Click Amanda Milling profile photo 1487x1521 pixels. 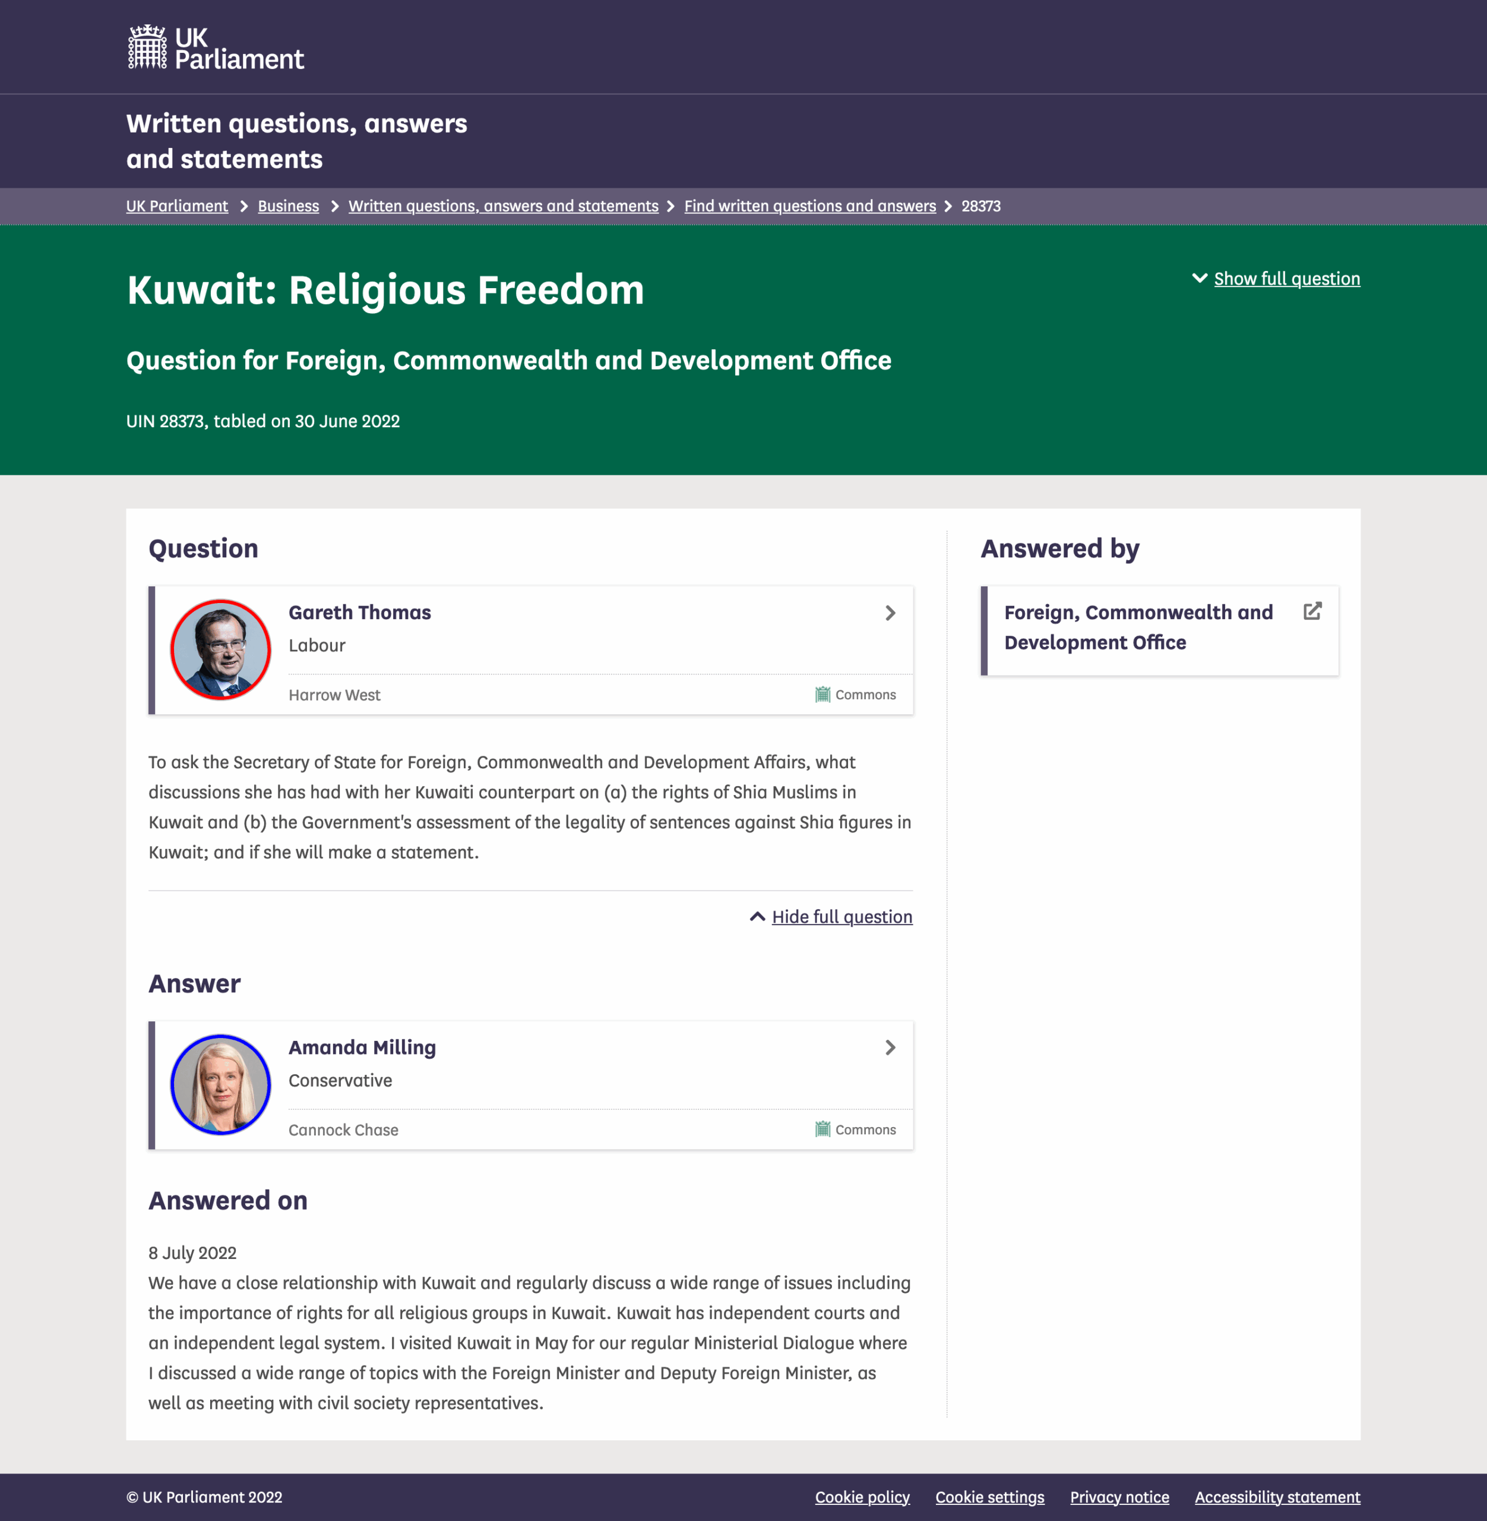pyautogui.click(x=221, y=1084)
